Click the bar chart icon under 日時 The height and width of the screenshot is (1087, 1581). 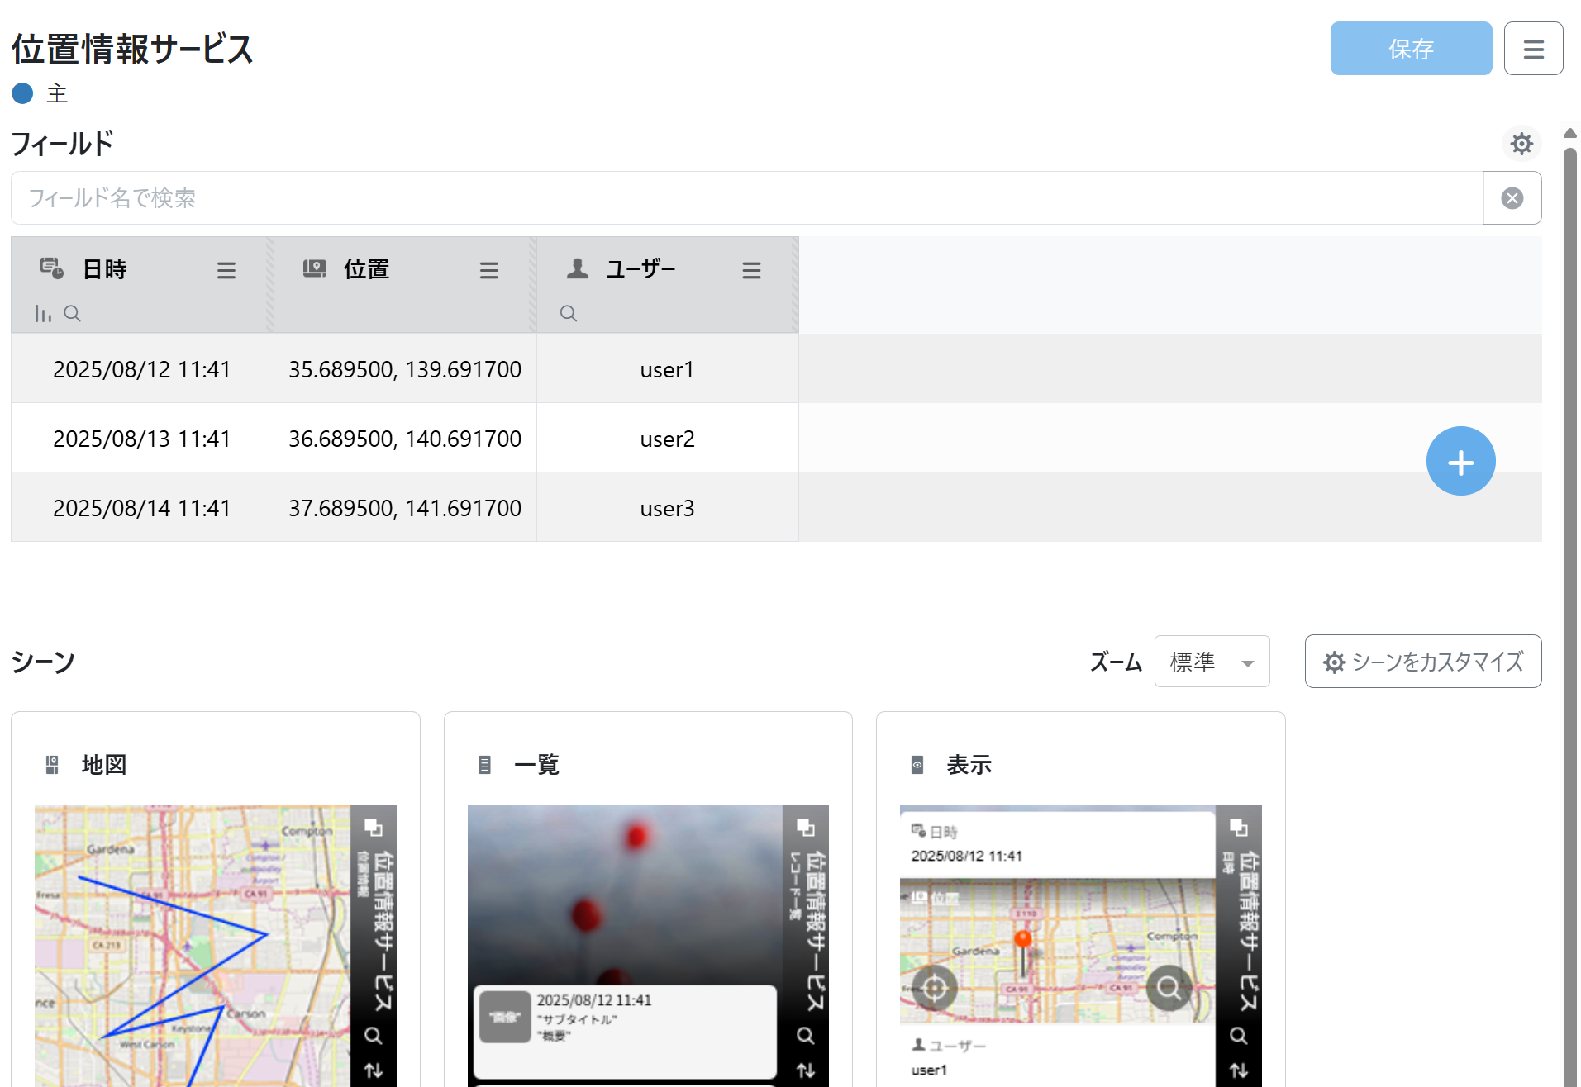click(x=43, y=314)
